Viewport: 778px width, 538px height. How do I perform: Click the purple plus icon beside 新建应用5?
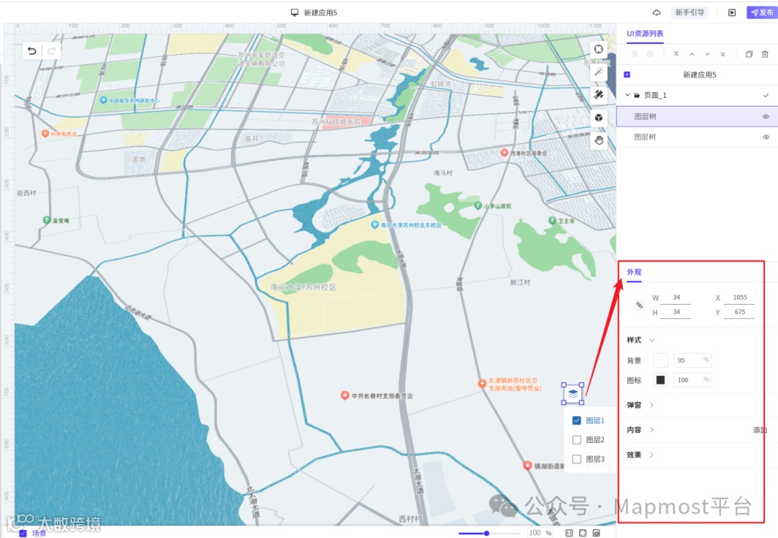[x=627, y=74]
